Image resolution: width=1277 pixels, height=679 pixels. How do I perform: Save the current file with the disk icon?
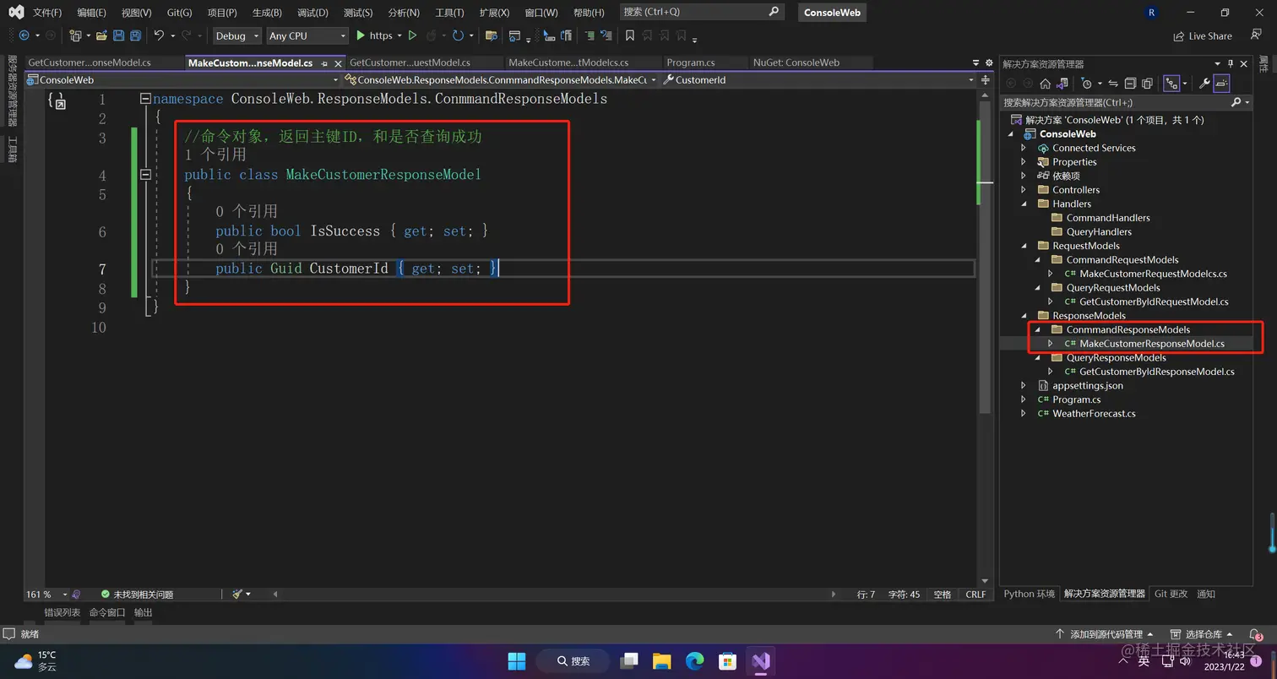click(x=118, y=35)
